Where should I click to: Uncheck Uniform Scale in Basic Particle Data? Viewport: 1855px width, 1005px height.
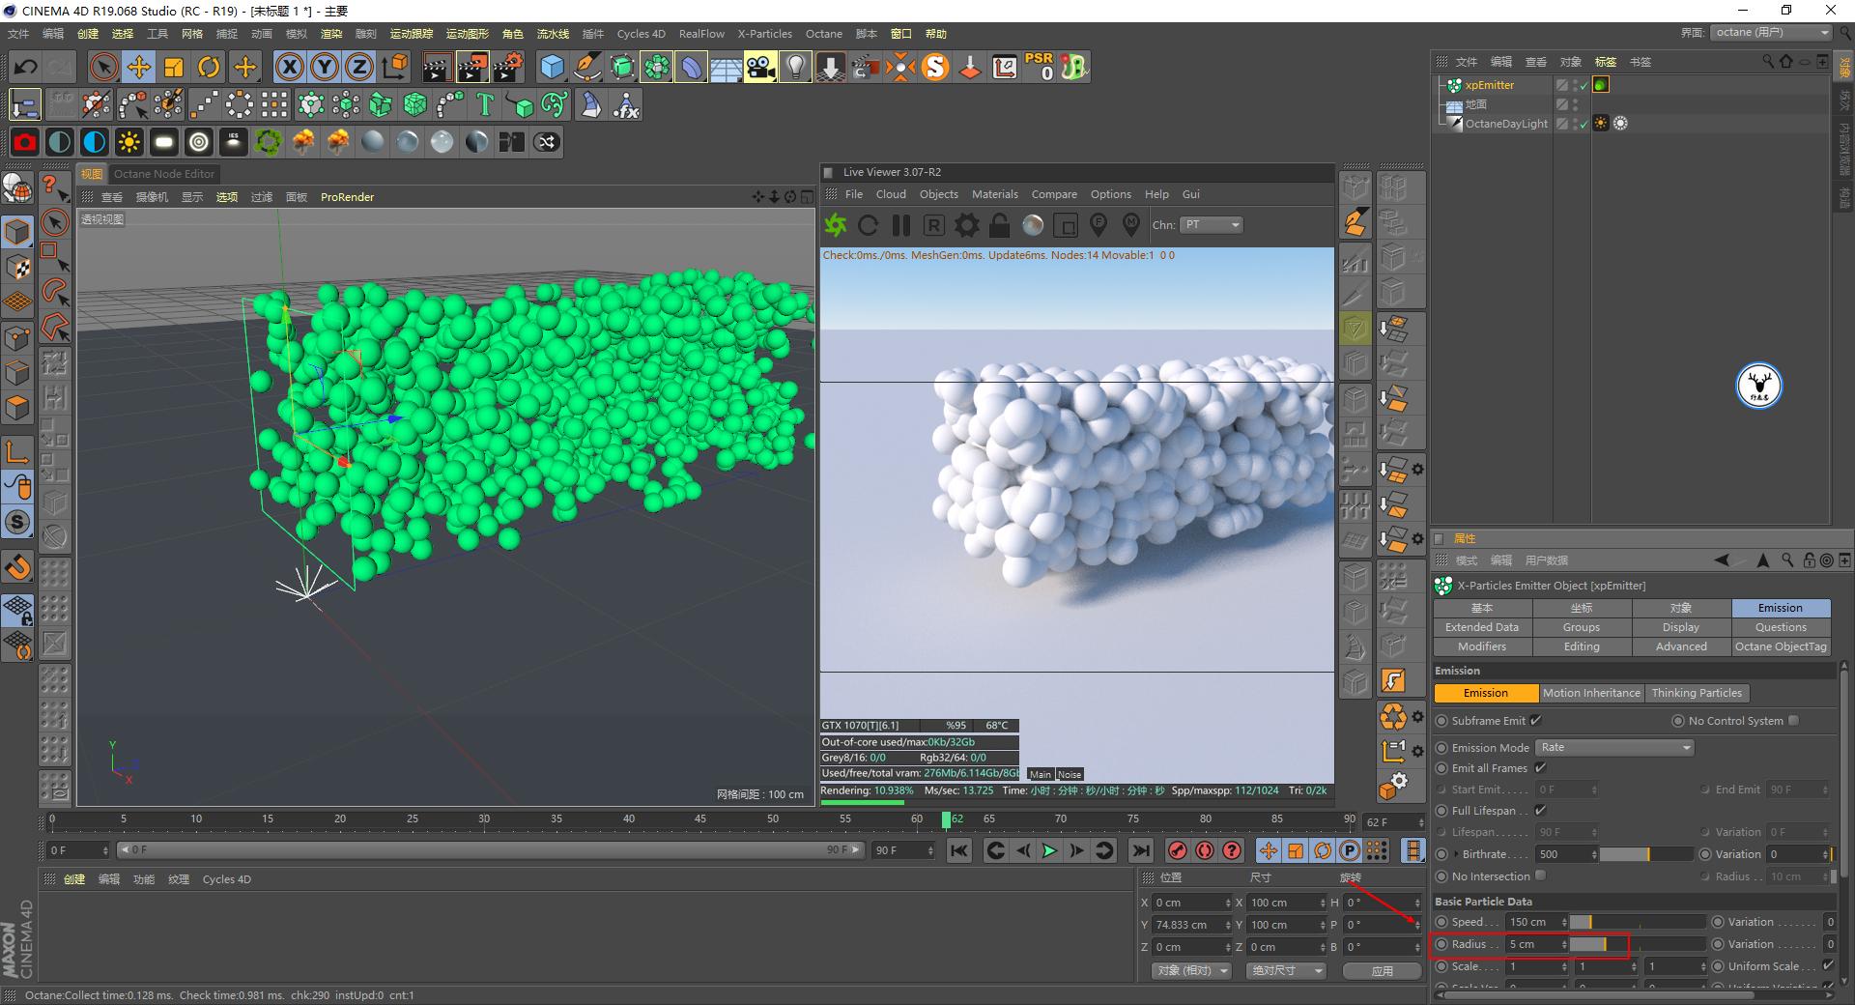1829,965
